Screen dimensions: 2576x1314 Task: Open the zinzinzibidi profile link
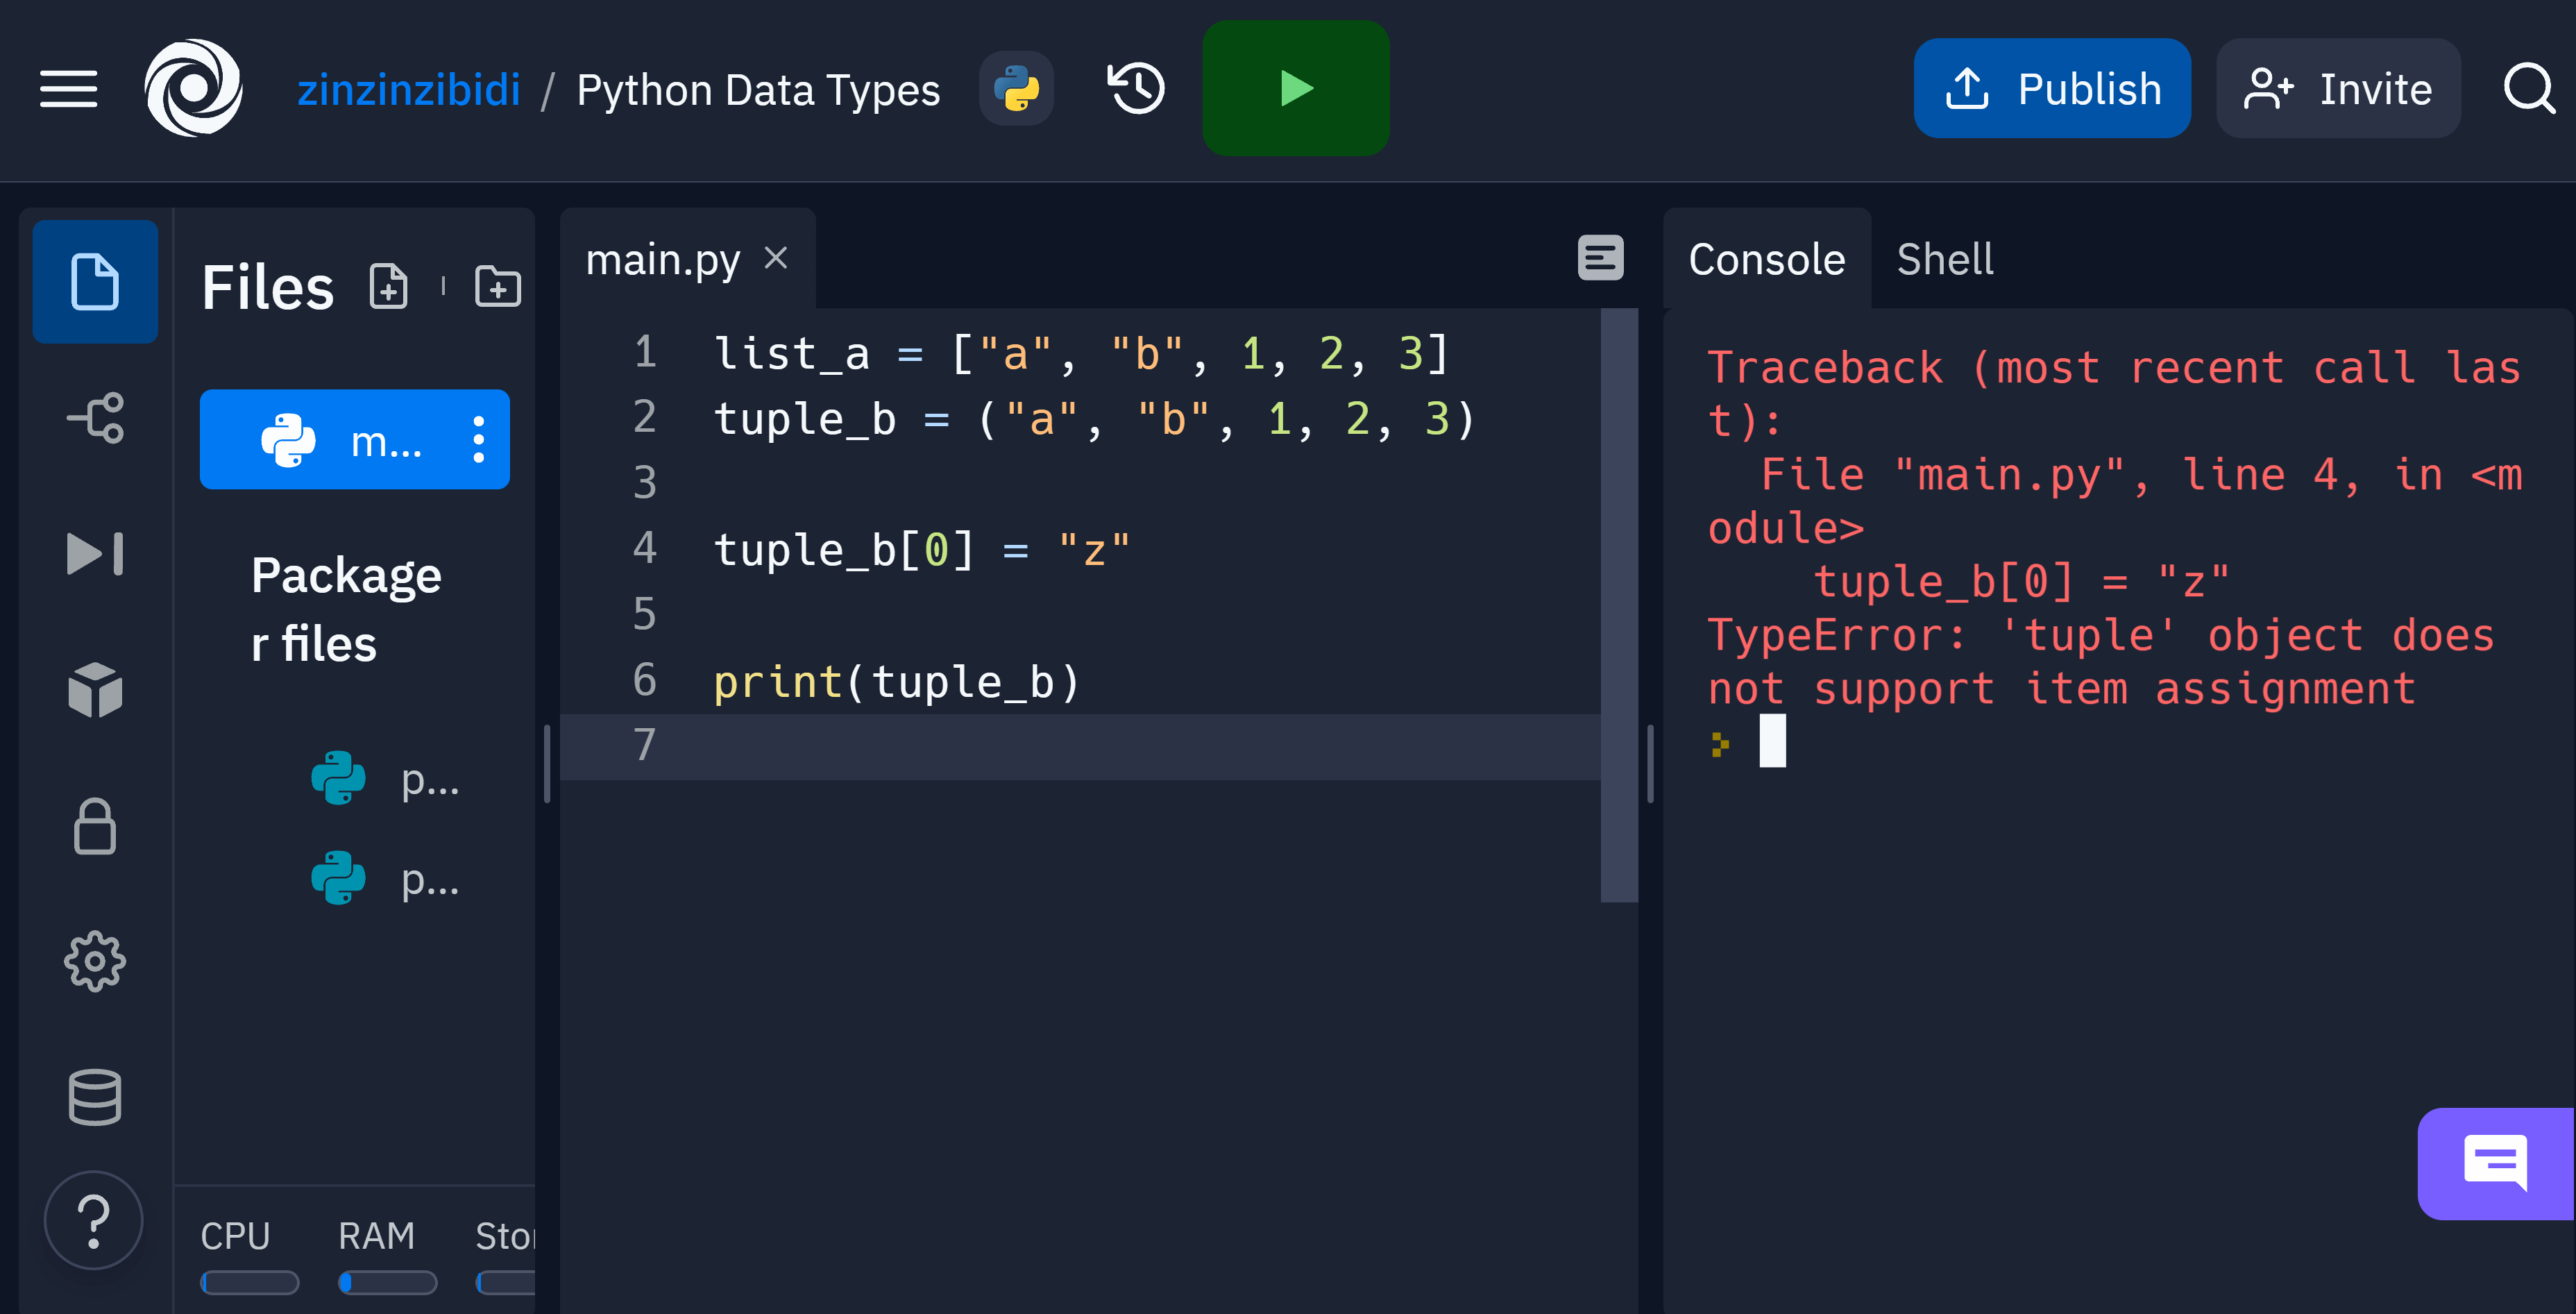(x=408, y=90)
